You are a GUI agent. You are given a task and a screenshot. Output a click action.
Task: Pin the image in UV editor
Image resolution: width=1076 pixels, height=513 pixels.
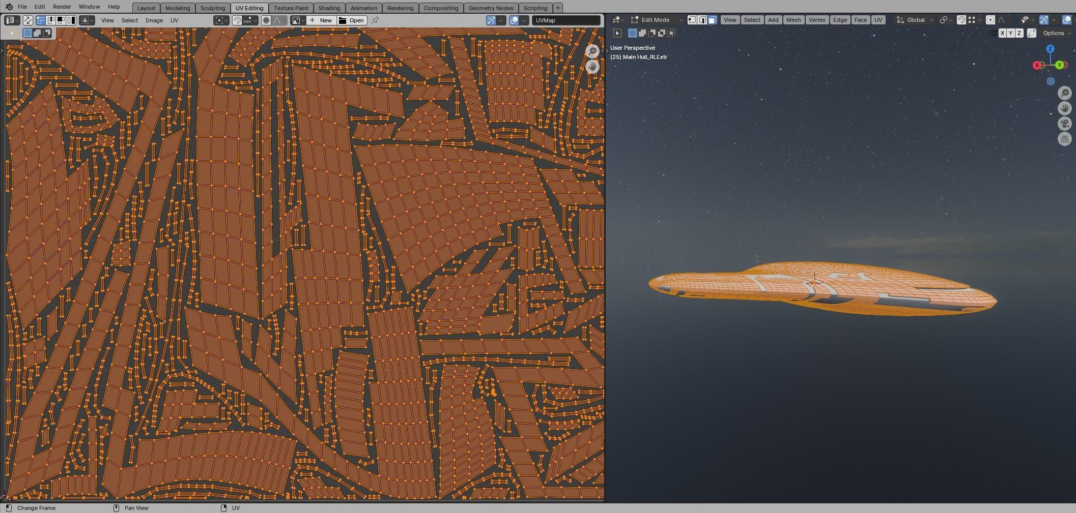point(375,20)
